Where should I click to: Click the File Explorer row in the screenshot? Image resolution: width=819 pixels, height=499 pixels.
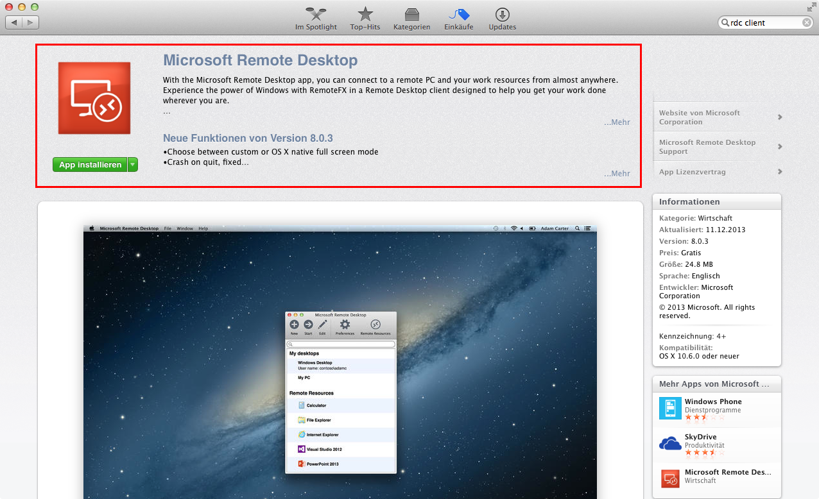click(x=341, y=420)
